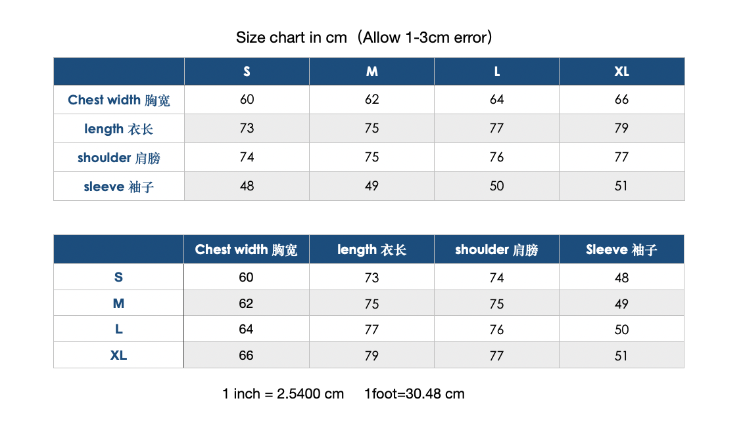Click the "Chest width 胸宽" column header in the second table

246,249
